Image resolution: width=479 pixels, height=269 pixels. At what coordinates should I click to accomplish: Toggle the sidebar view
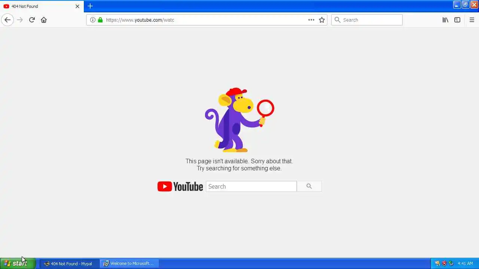[x=457, y=20]
